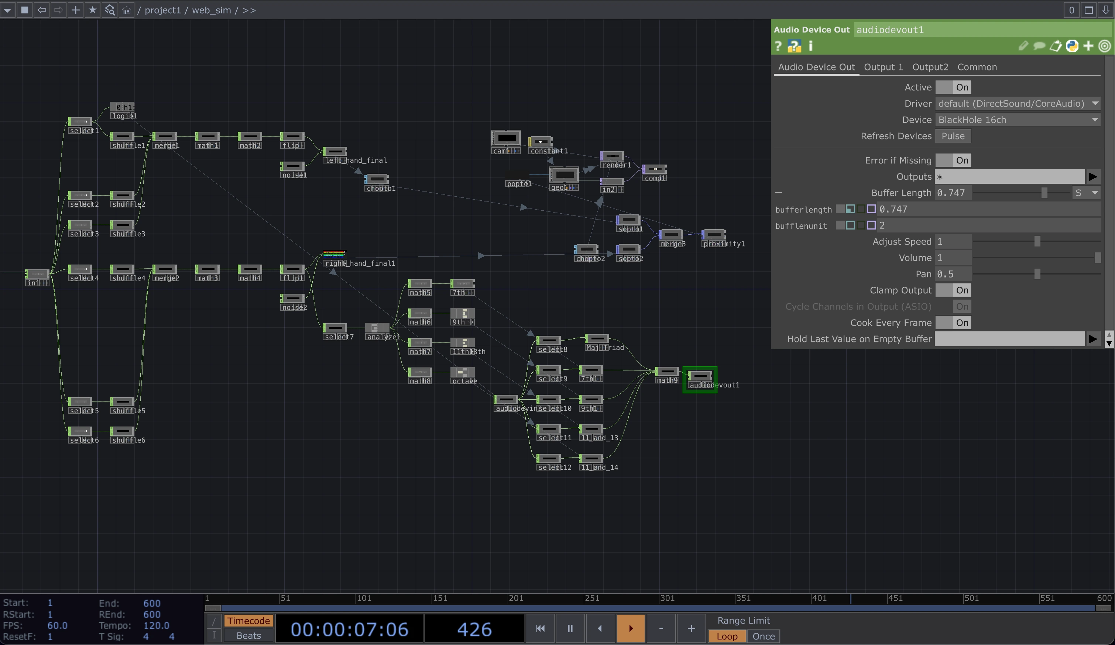Screen dimensions: 1115x645
Task: Select Loop range limit option
Action: 727,636
